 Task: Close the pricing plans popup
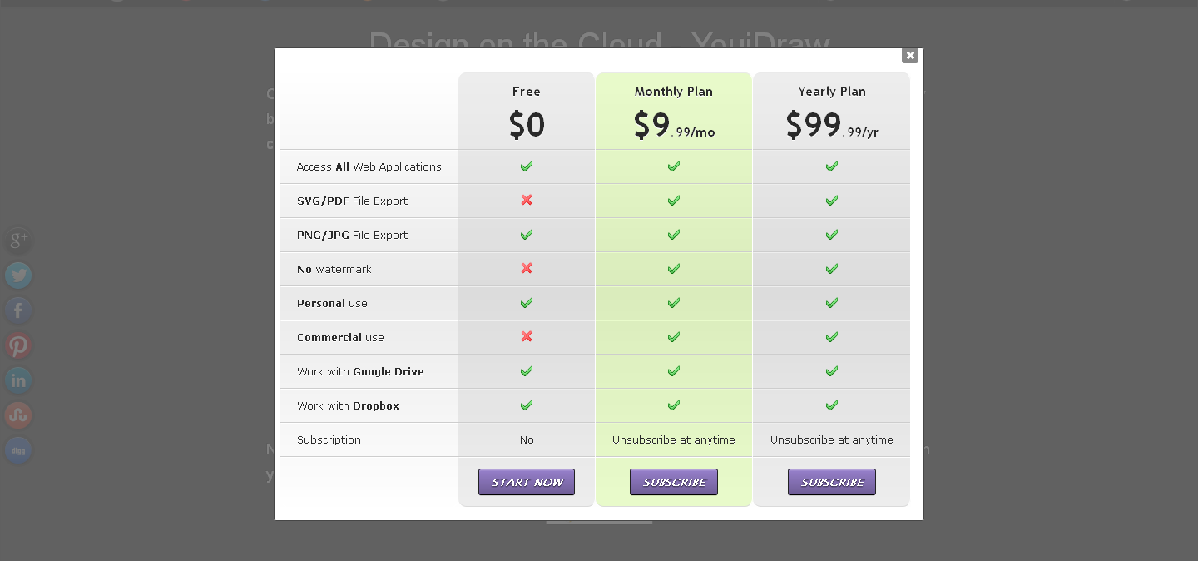click(x=910, y=56)
